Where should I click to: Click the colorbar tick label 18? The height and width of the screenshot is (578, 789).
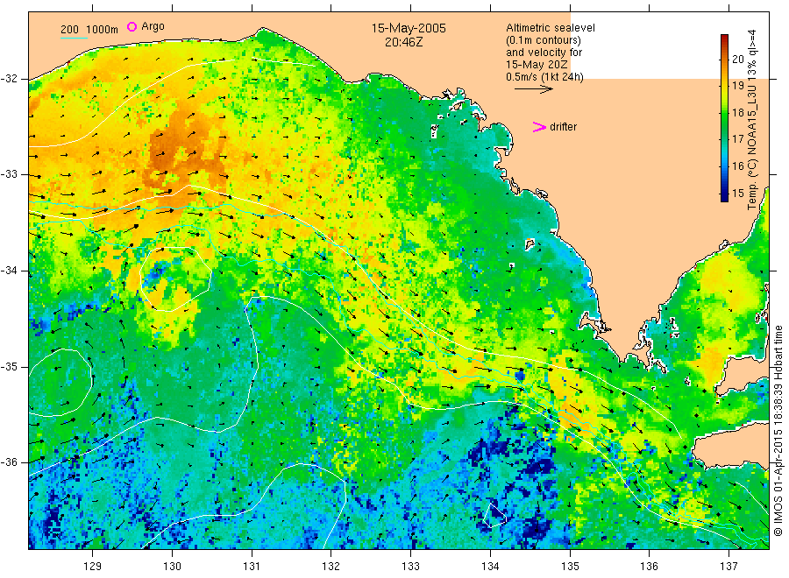(x=737, y=112)
